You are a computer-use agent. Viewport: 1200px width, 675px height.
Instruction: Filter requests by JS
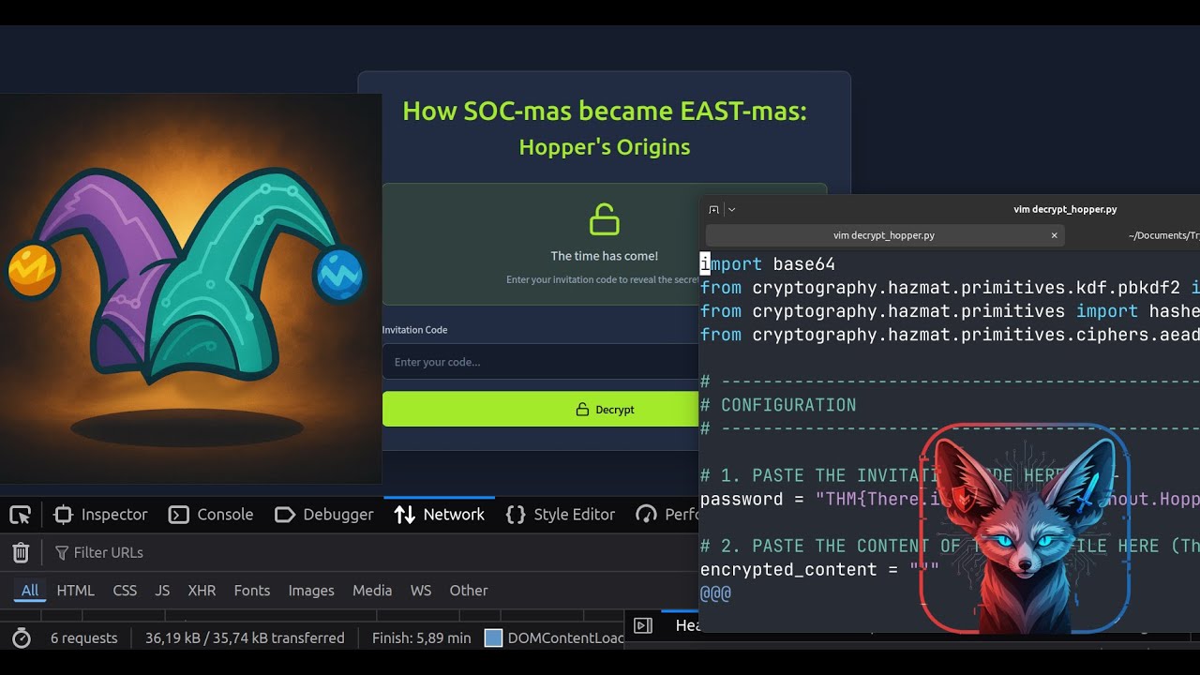point(162,591)
